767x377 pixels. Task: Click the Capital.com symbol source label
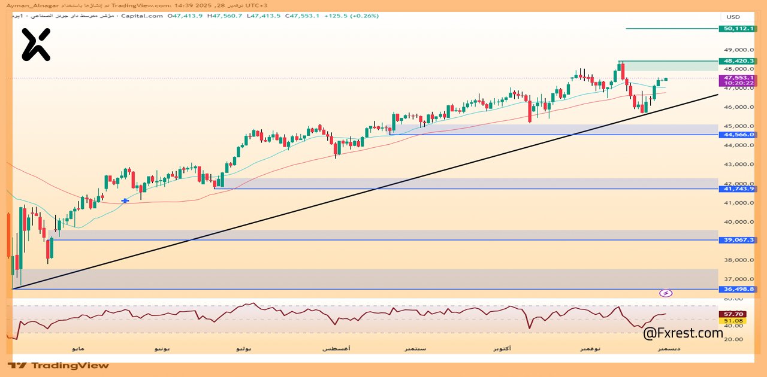142,16
